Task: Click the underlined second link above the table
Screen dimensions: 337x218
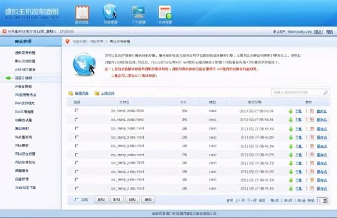Action: tap(108, 93)
